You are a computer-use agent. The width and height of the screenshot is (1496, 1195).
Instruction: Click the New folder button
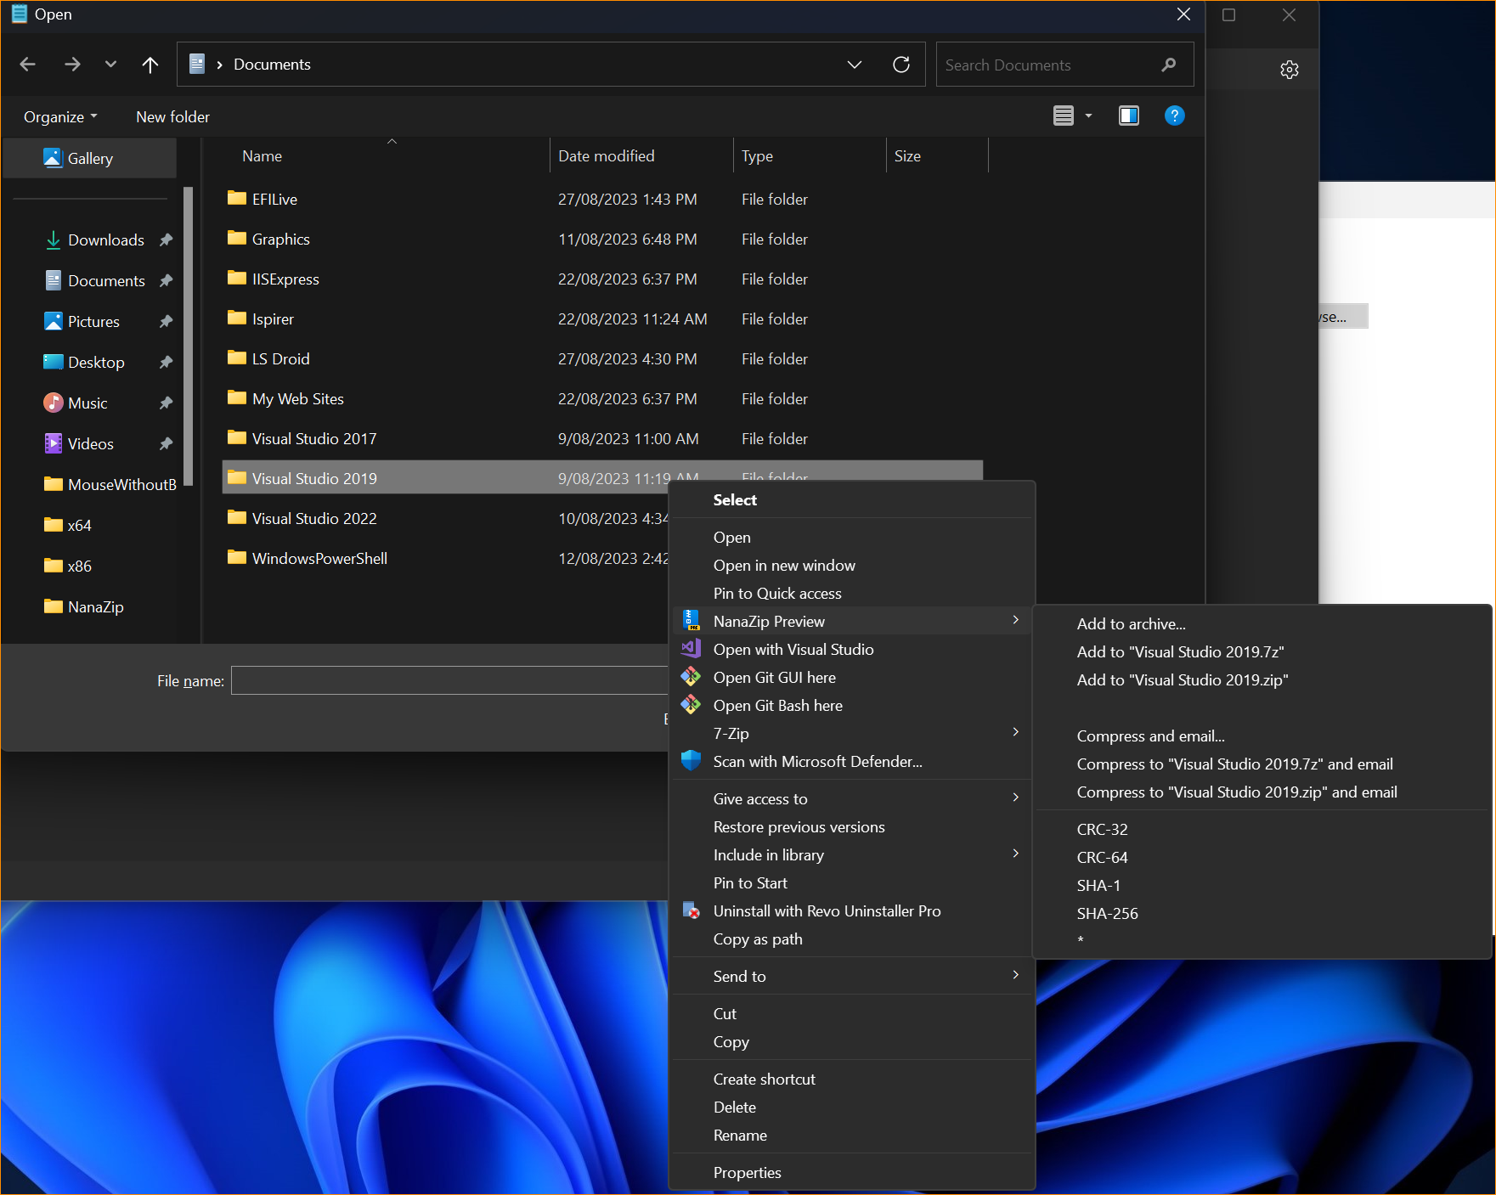tap(172, 116)
